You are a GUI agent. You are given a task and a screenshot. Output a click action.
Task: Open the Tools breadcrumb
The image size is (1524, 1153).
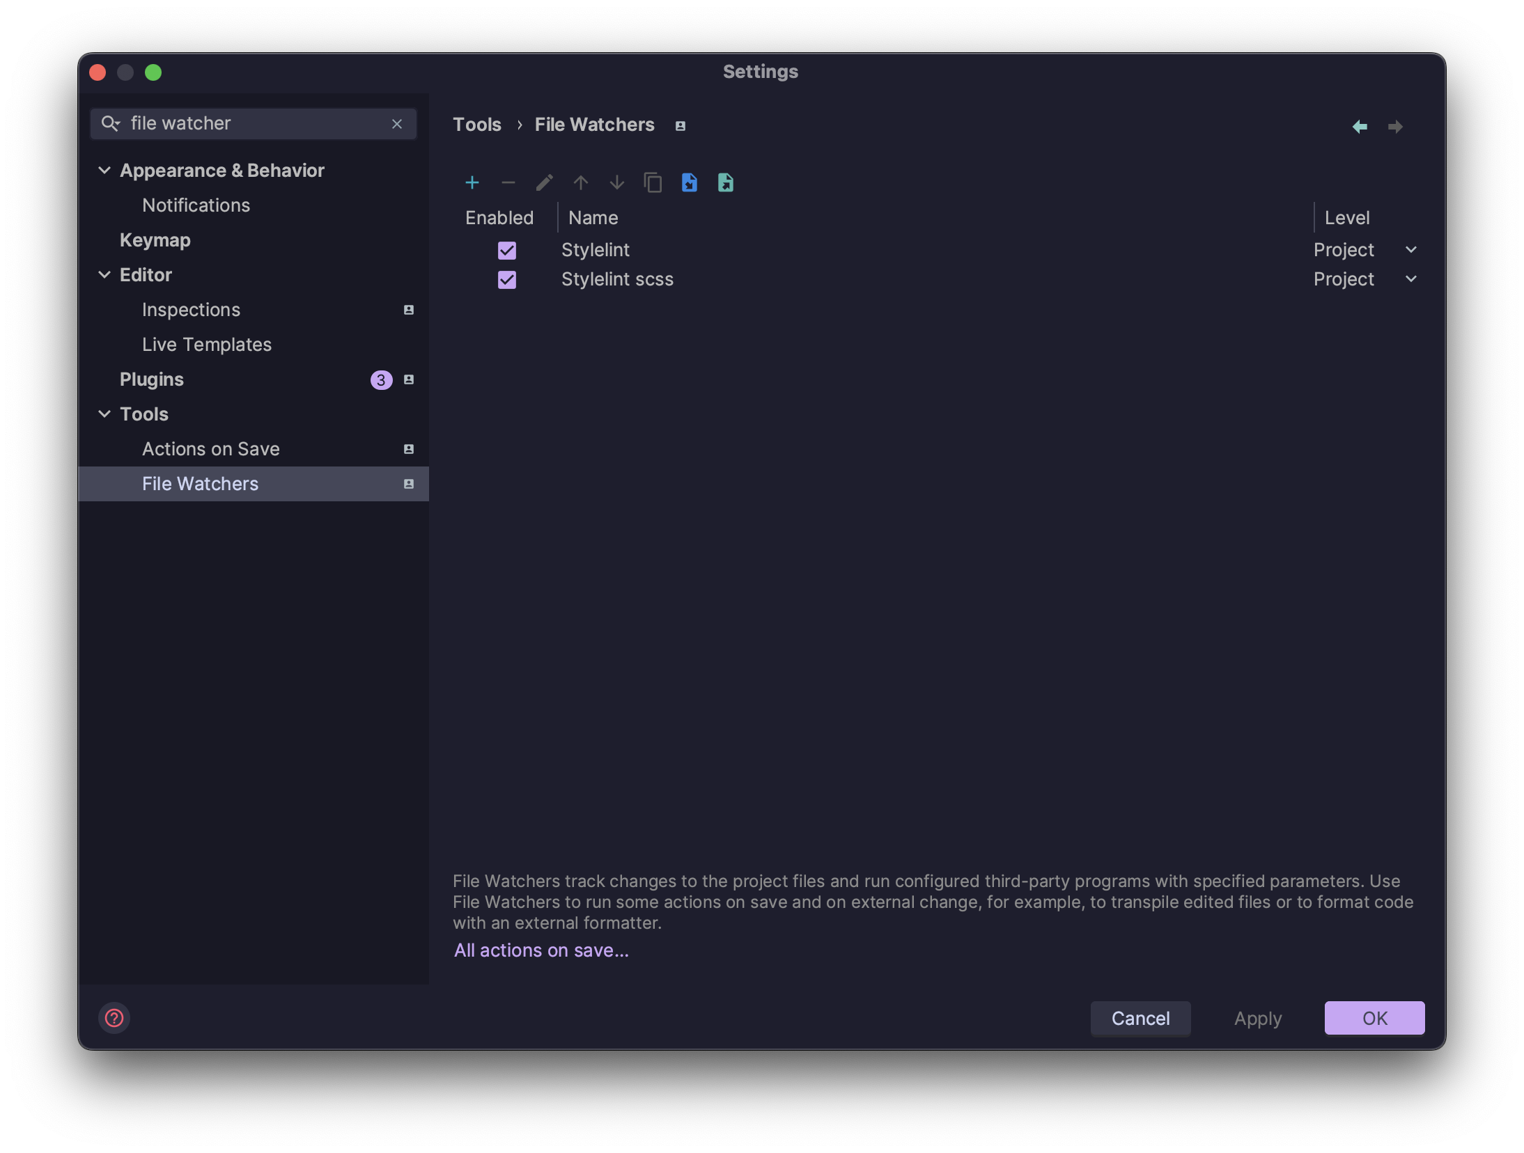(x=477, y=125)
